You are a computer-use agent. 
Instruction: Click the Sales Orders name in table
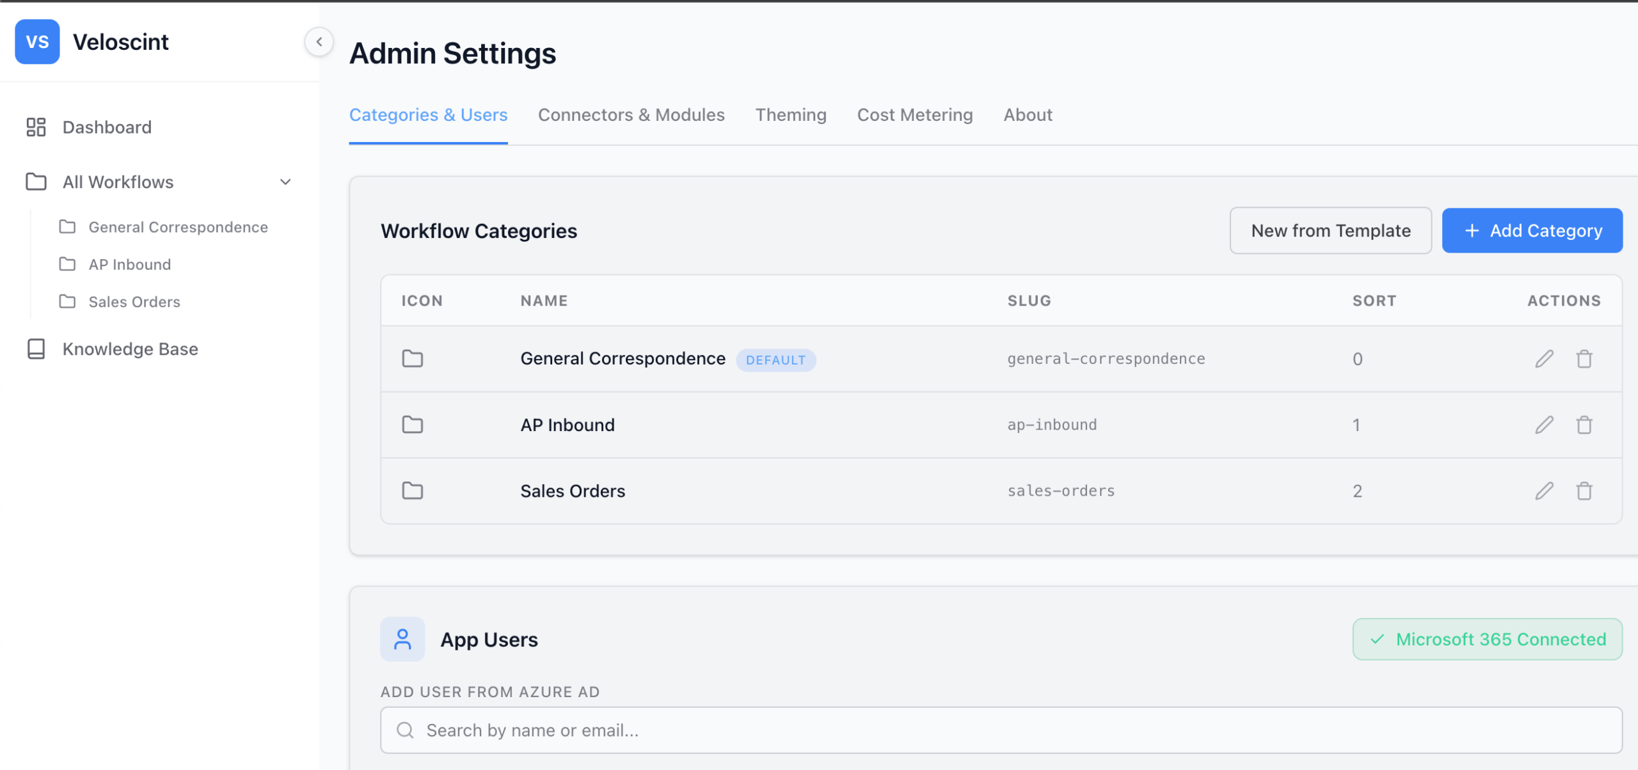pyautogui.click(x=573, y=491)
